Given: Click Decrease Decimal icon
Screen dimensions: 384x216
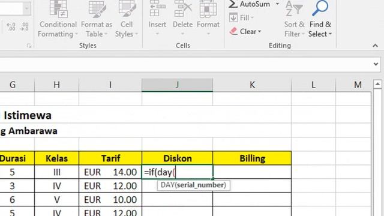Looking at the screenshot, I should [x=24, y=26].
